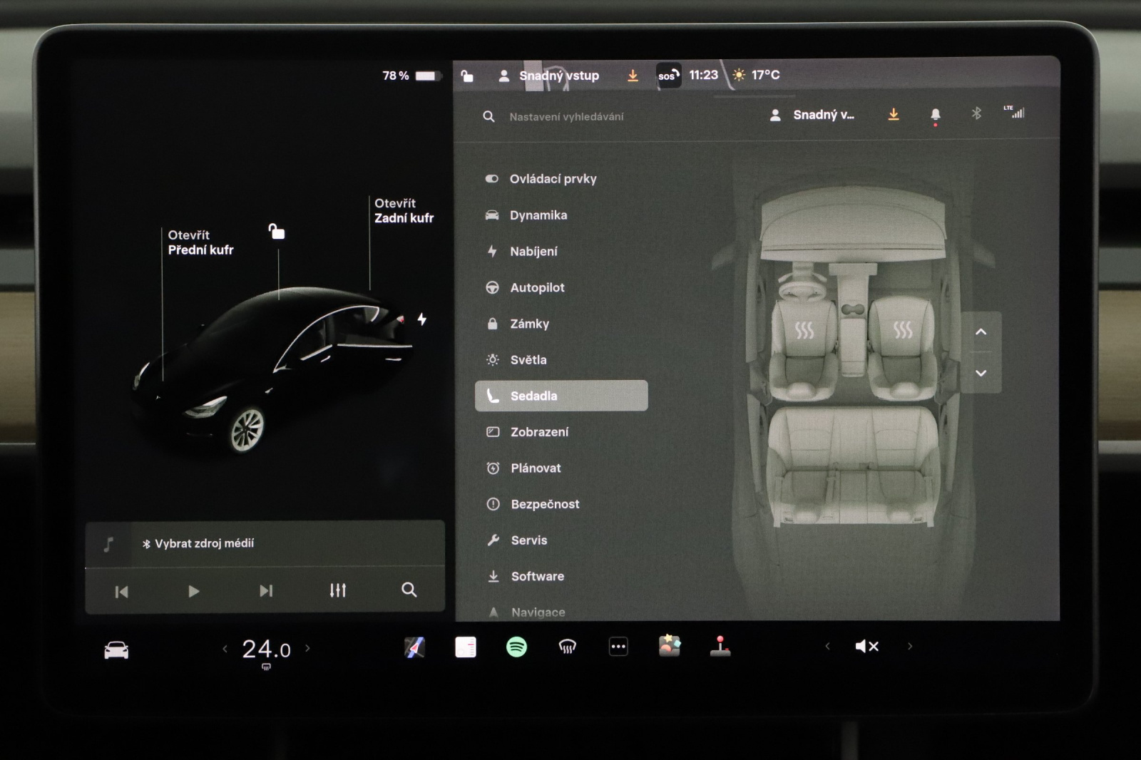
Task: Select the Zobrazení menu item
Action: click(539, 432)
